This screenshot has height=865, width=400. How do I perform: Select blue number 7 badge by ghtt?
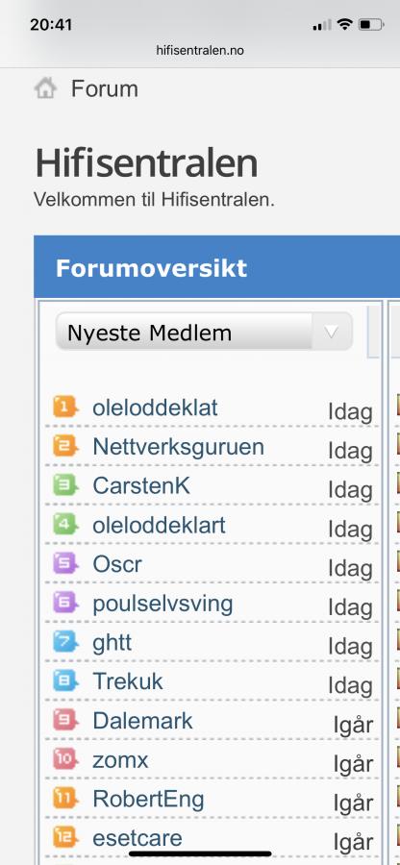pyautogui.click(x=65, y=642)
